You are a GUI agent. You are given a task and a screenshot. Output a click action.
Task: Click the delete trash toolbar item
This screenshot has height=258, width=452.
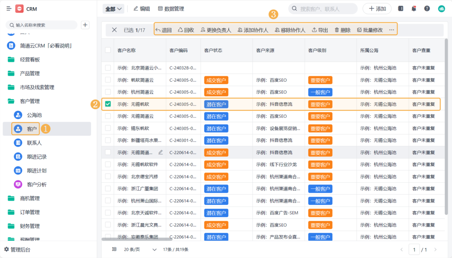[x=342, y=30]
